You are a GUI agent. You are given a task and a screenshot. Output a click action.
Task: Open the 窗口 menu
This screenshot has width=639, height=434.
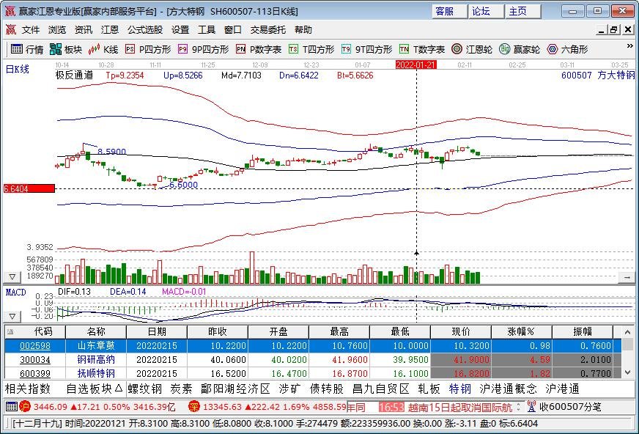pos(233,30)
